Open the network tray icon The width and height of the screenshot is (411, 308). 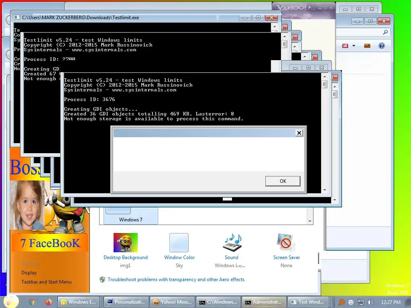(361, 302)
